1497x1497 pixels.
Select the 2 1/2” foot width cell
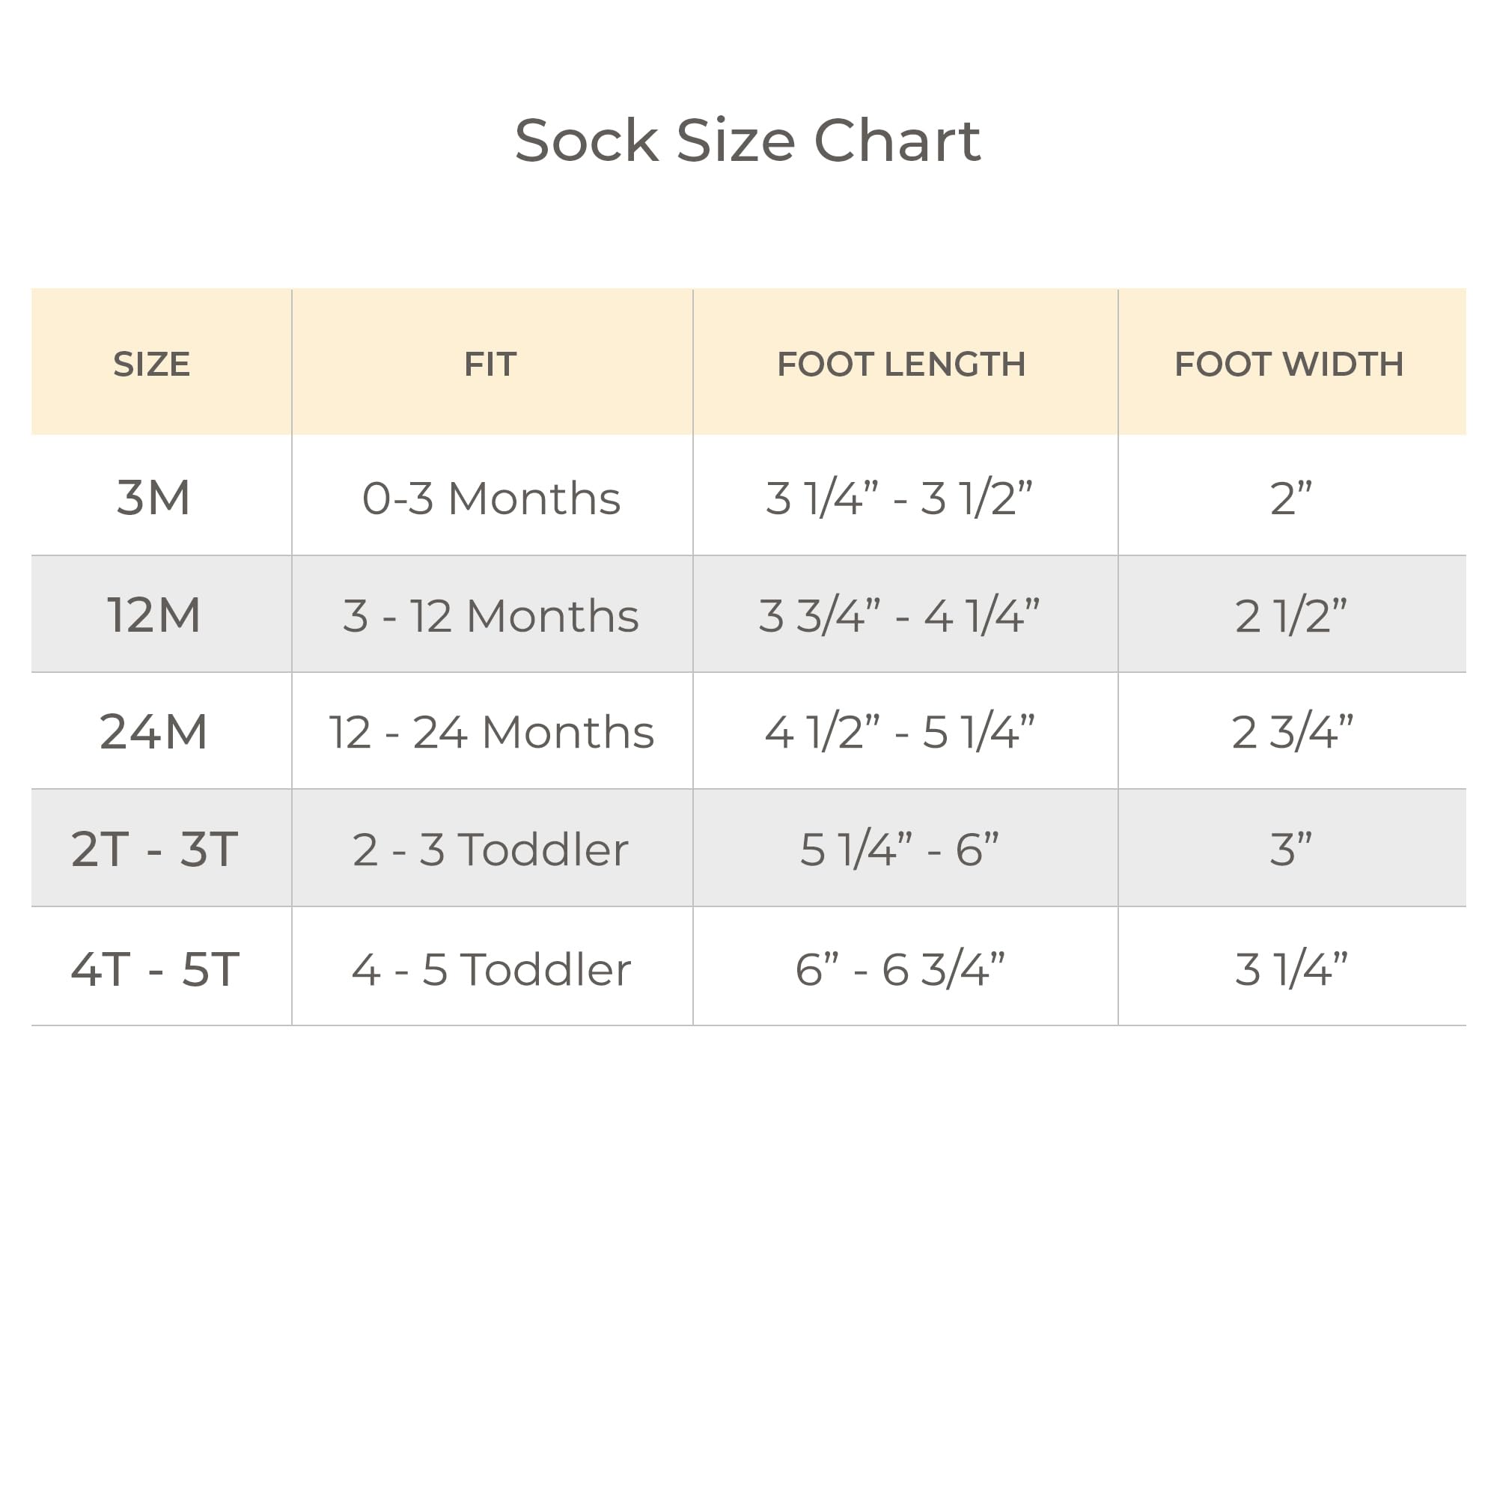click(x=1291, y=616)
